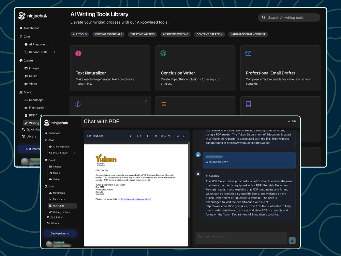The image size is (341, 256).
Task: Open Chat in the back window sidebar
Action: (x=25, y=37)
